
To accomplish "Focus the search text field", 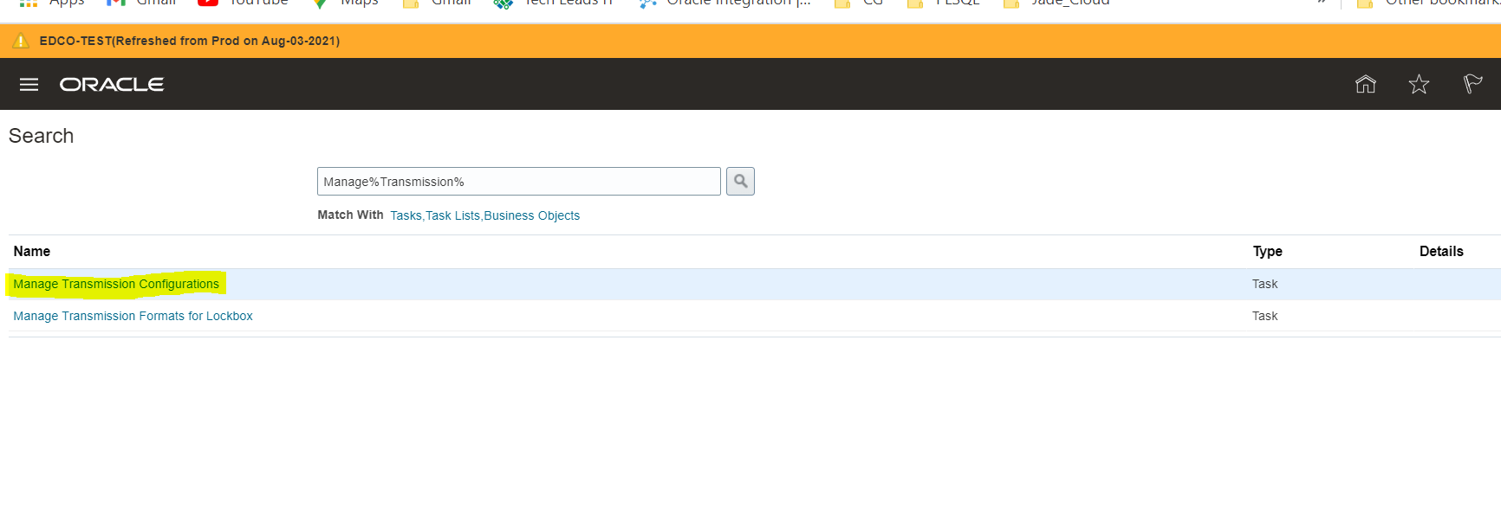I will coord(518,182).
